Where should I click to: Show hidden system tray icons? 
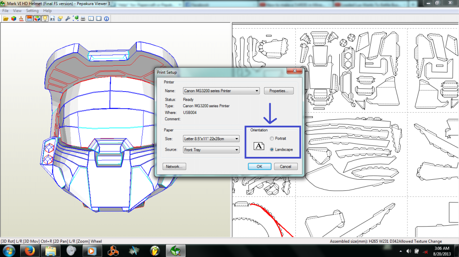[400, 251]
